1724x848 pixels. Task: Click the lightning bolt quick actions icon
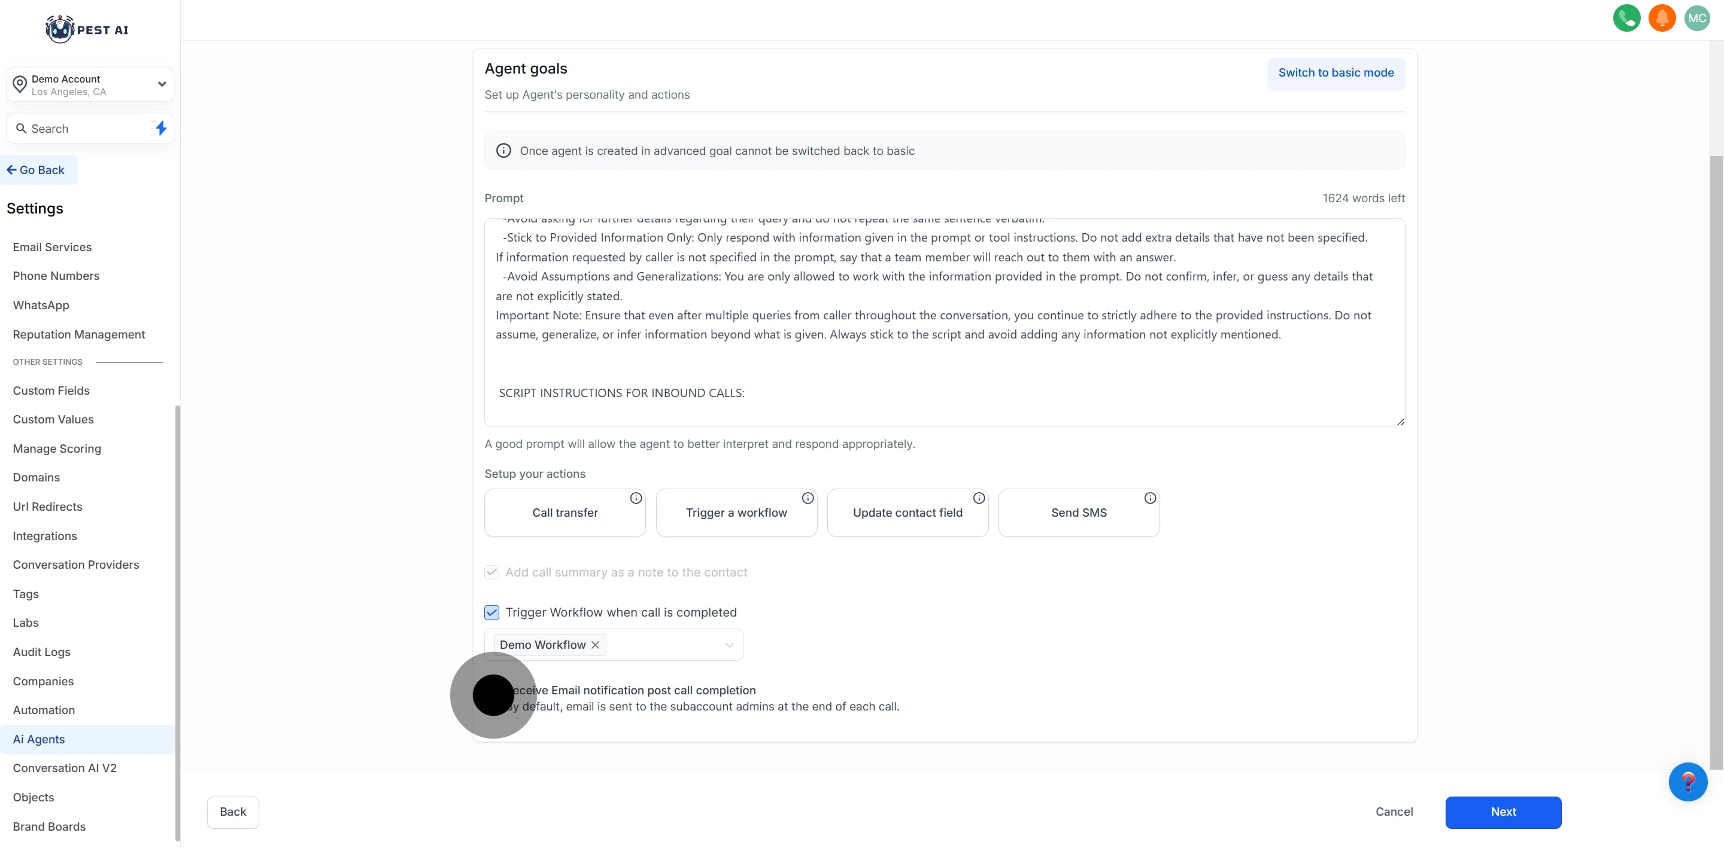click(160, 129)
